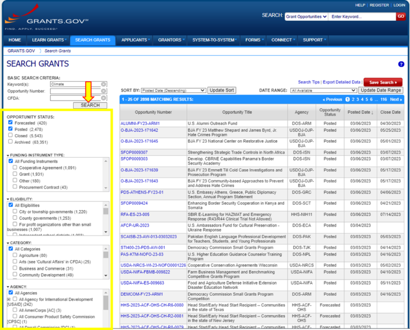Click the GRANTS.GOV breadcrumb link
Image resolution: width=410 pixels, height=330 pixels.
(21, 51)
